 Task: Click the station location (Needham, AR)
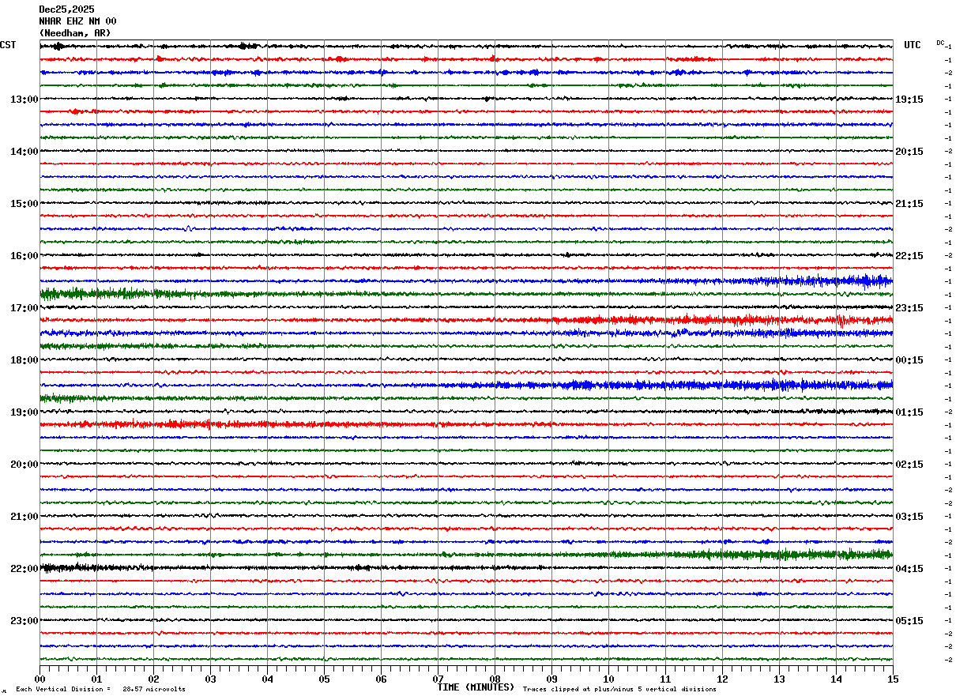(75, 33)
